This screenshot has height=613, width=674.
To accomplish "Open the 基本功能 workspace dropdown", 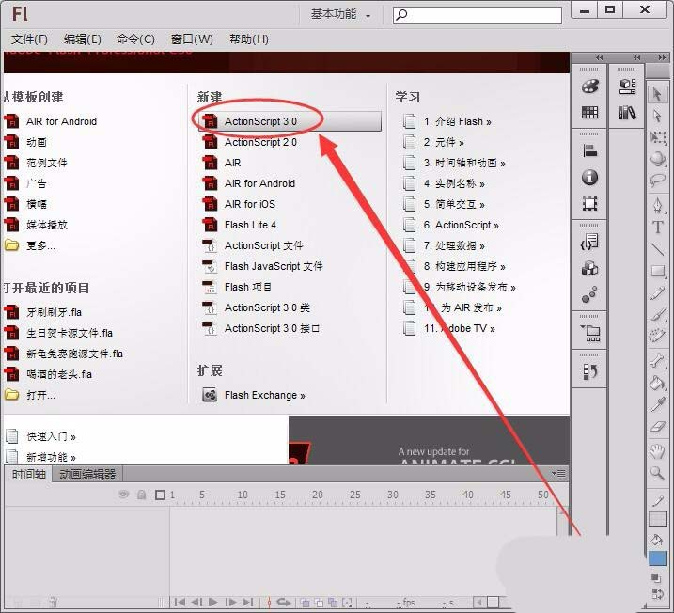I will click(x=340, y=15).
